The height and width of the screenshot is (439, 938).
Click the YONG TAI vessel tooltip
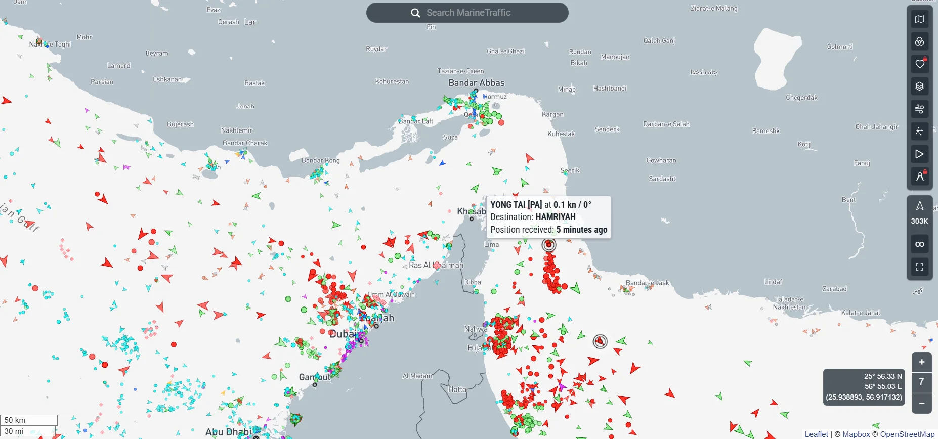click(549, 217)
